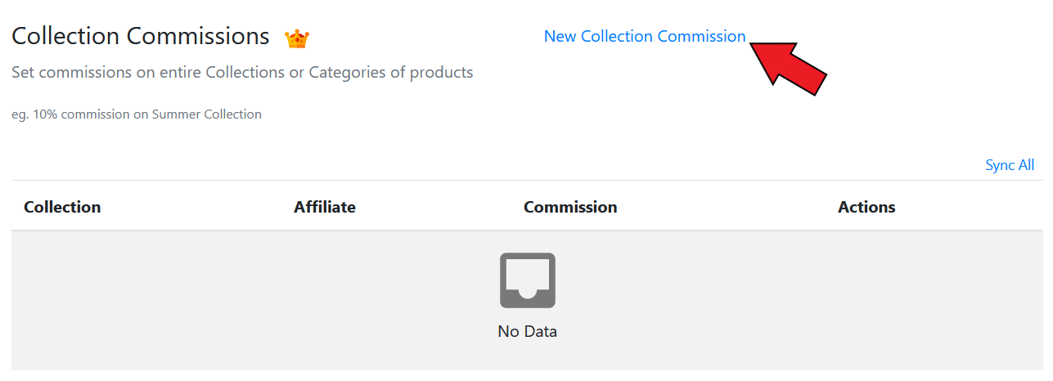
Task: Click the Collection Commissions page heading
Action: point(141,37)
